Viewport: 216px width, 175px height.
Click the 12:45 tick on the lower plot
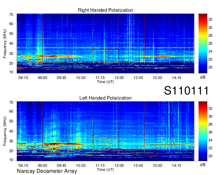click(138, 165)
